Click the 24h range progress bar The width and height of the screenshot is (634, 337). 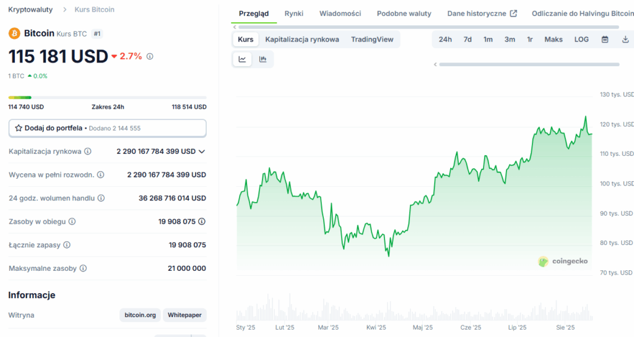108,97
